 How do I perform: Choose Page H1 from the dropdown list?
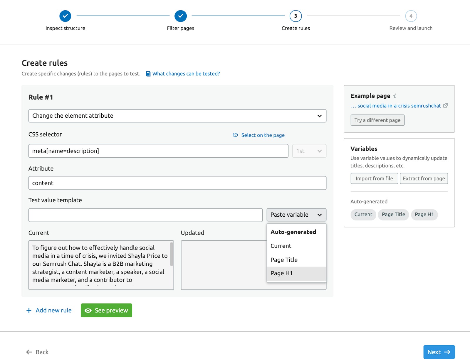point(296,273)
